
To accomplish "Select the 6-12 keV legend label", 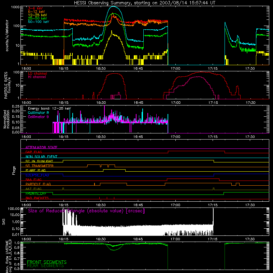I will pos(37,12).
